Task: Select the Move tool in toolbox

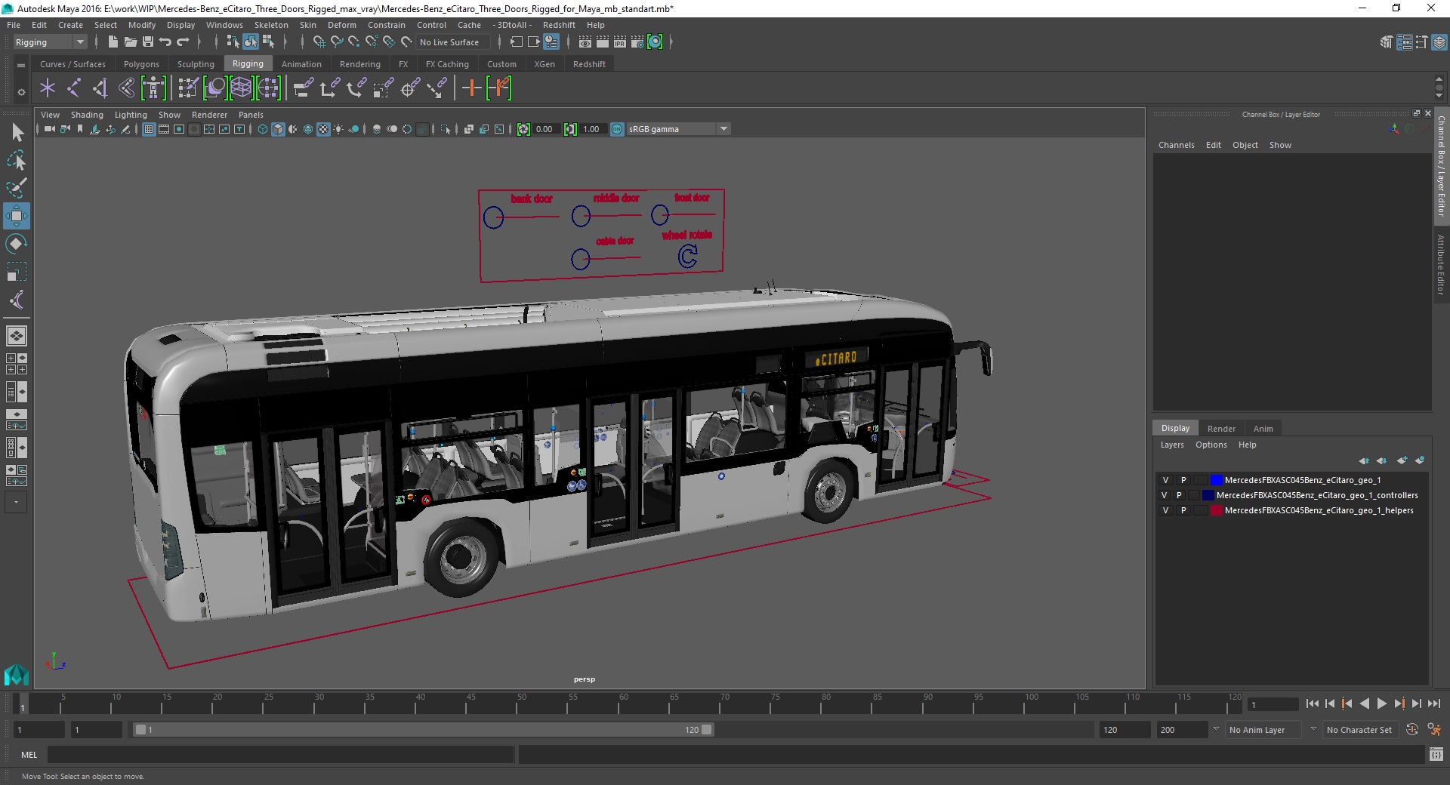Action: coord(16,217)
